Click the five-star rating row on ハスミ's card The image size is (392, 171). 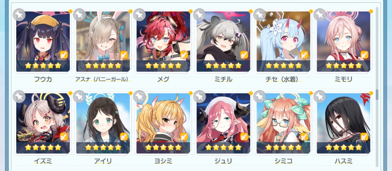coord(343,147)
